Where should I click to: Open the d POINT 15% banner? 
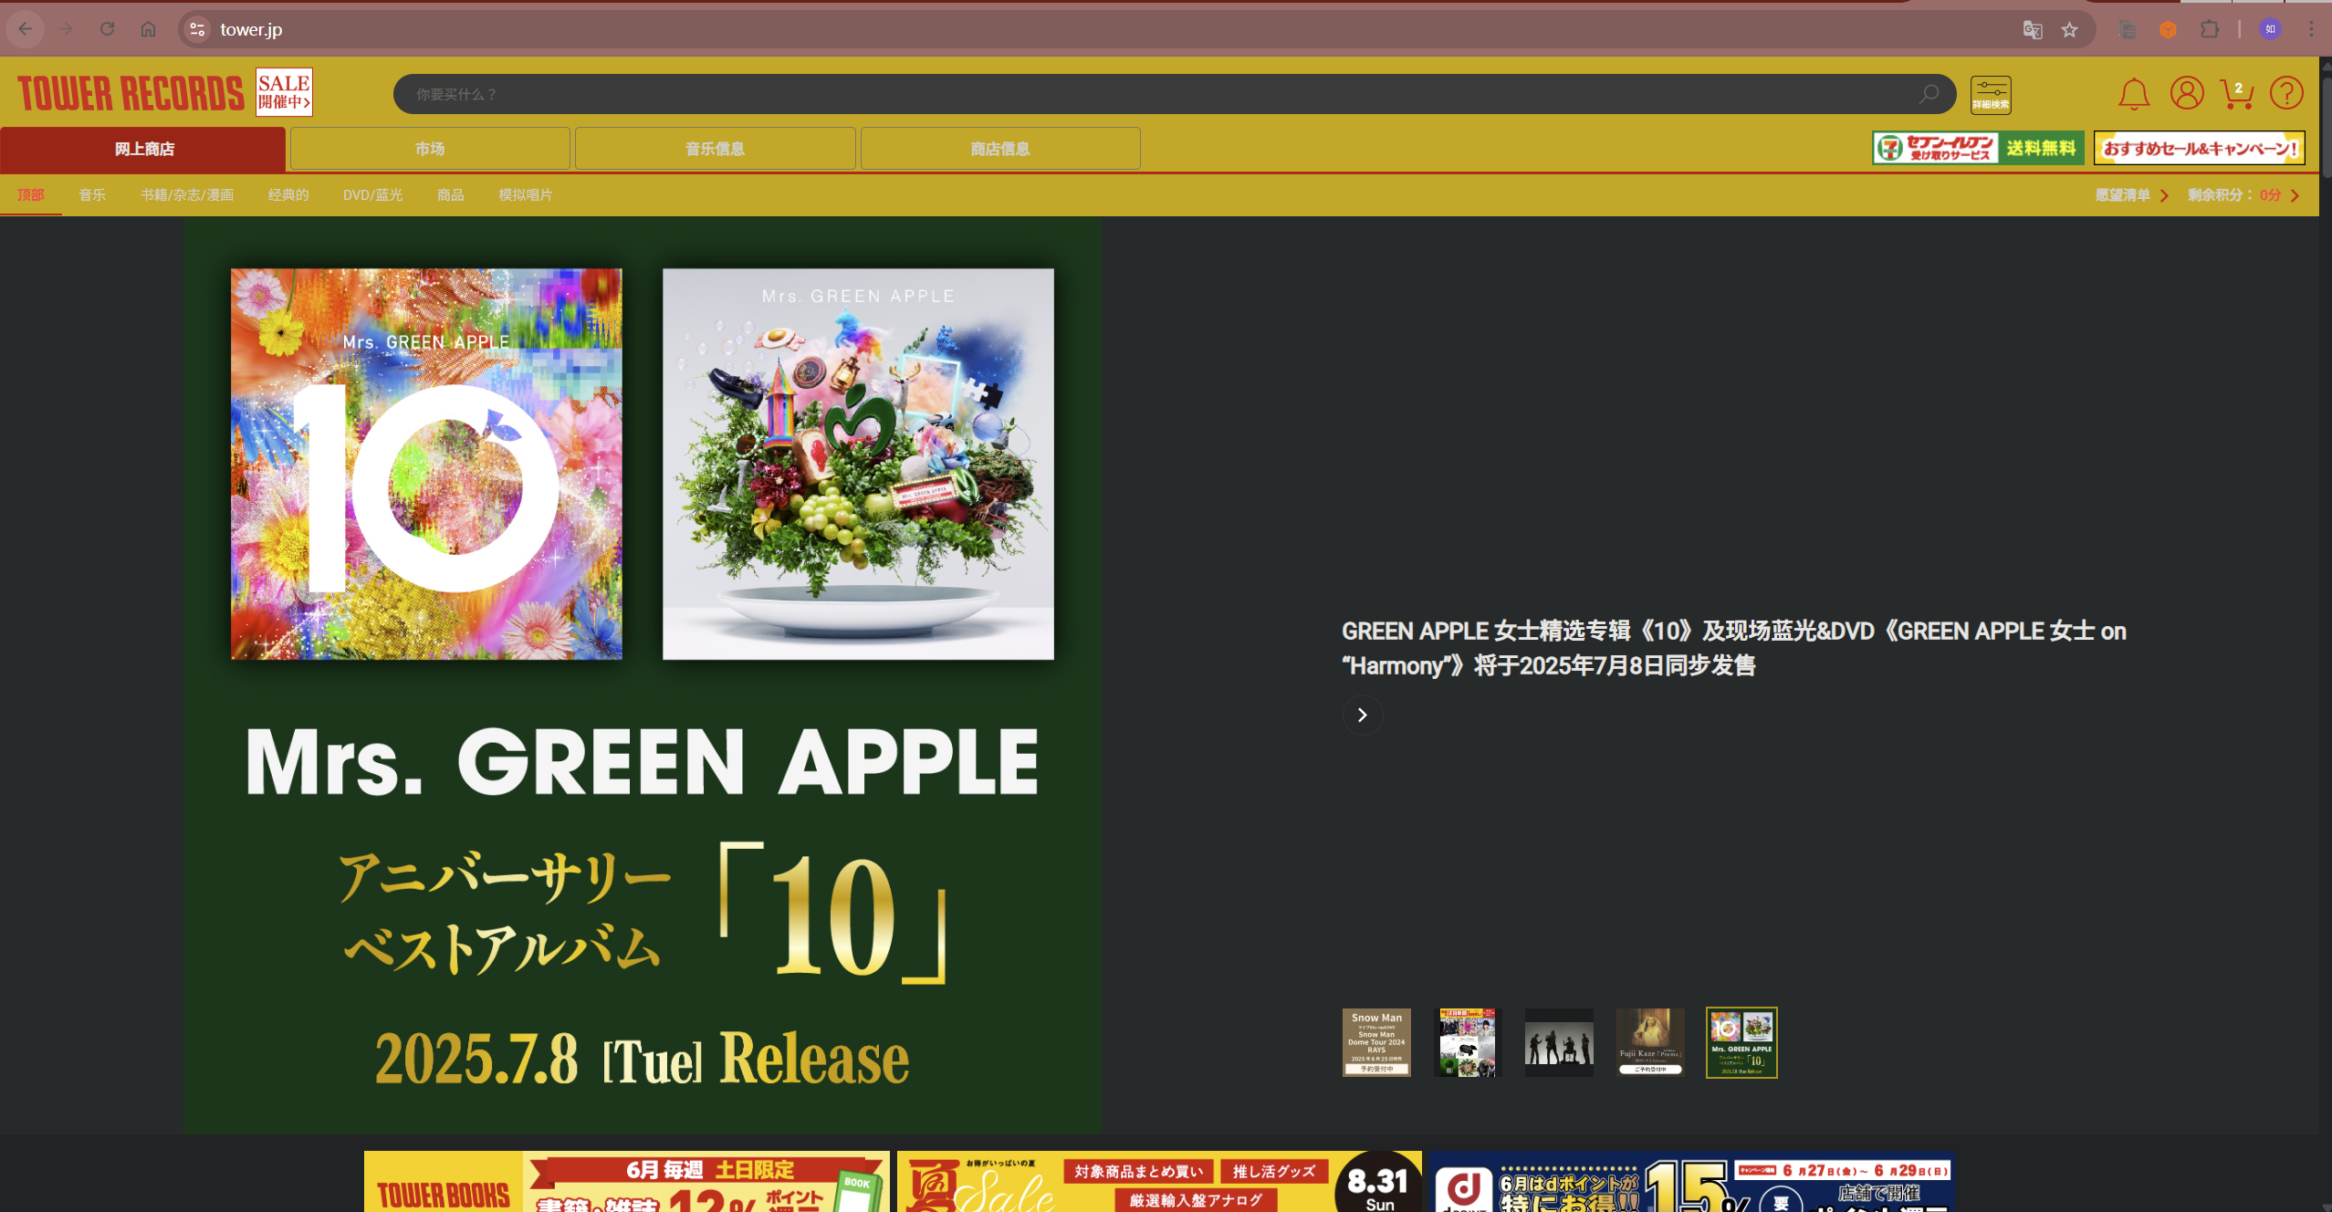pos(1691,1182)
